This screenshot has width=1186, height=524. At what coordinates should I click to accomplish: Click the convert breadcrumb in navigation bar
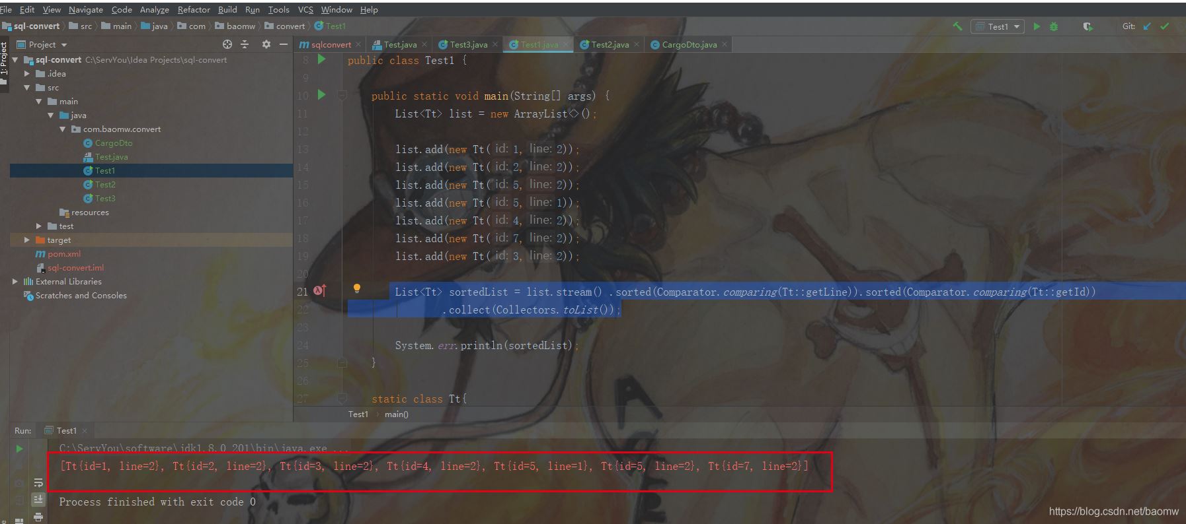[x=290, y=26]
